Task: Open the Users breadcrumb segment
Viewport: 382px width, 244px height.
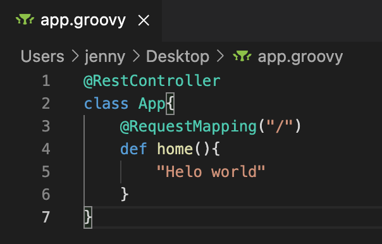Action: click(x=42, y=56)
